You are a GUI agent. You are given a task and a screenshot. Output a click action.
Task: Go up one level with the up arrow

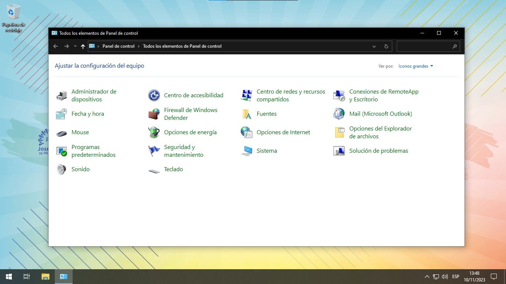(x=83, y=46)
